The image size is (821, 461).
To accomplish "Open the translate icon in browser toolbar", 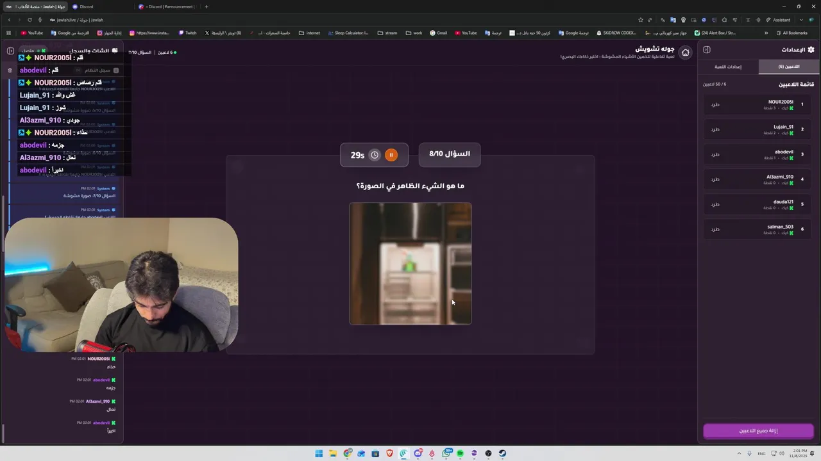I will tap(672, 20).
